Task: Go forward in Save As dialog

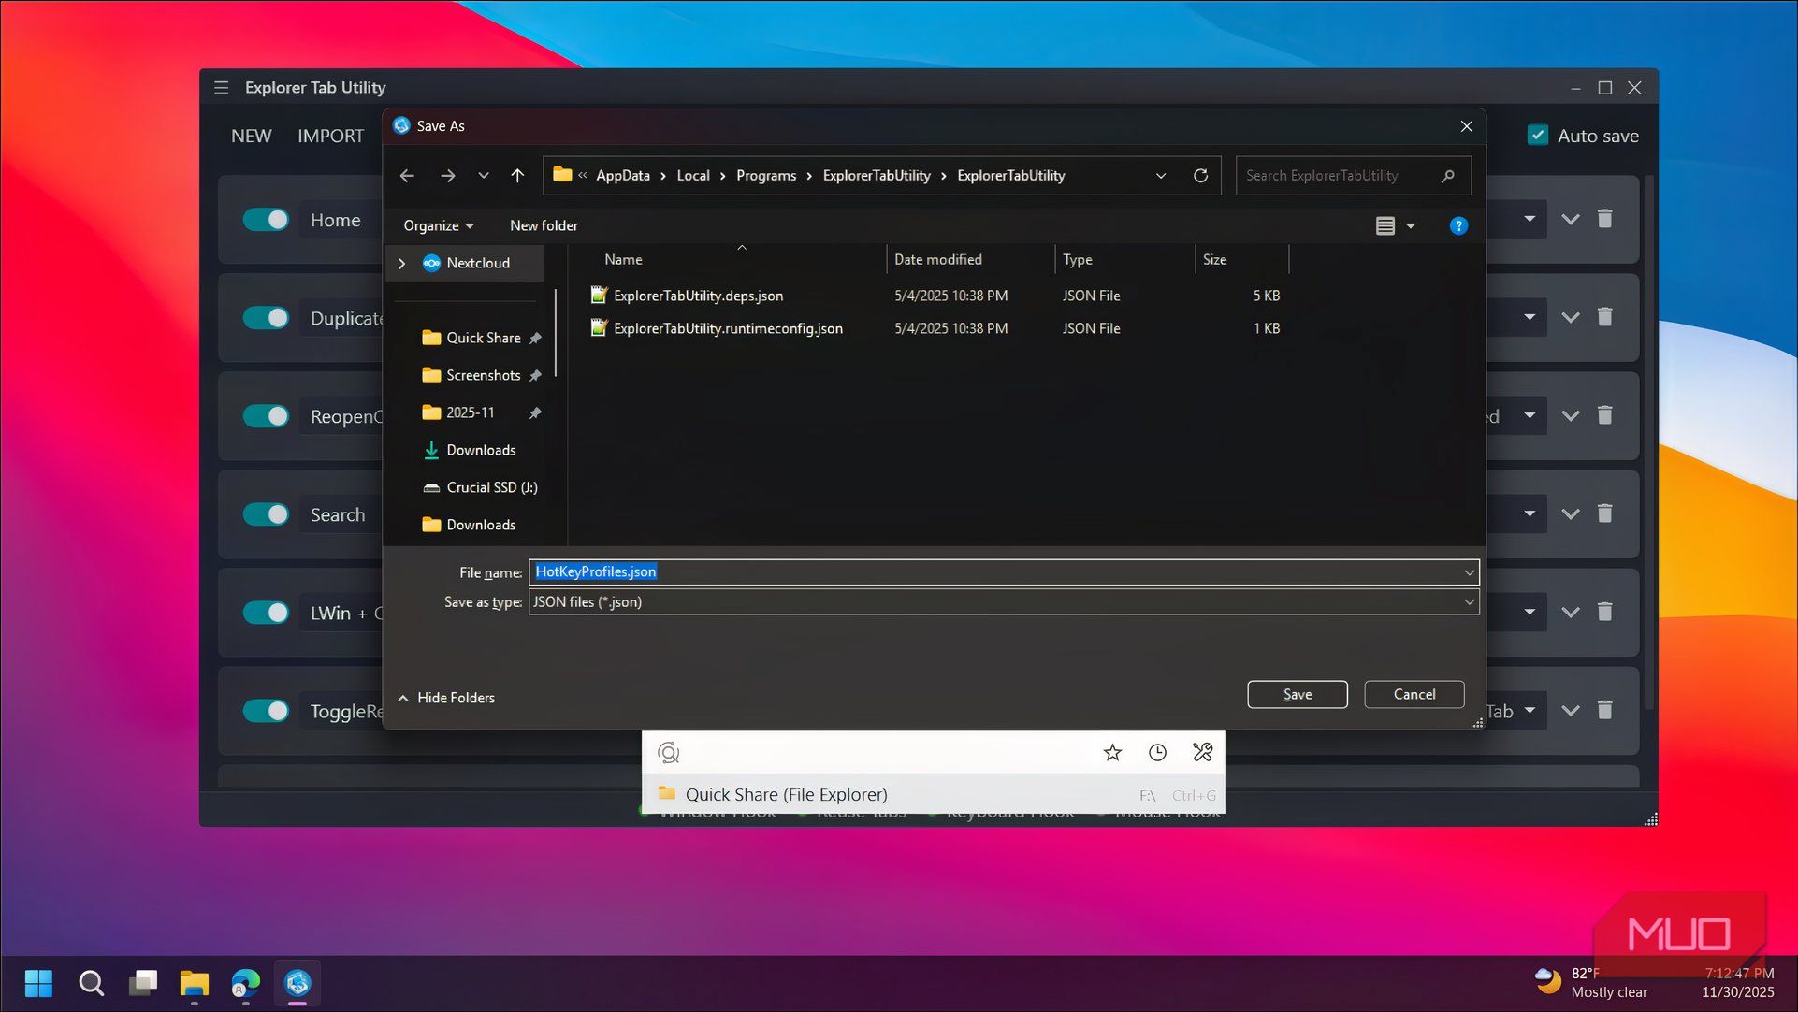Action: 448,176
